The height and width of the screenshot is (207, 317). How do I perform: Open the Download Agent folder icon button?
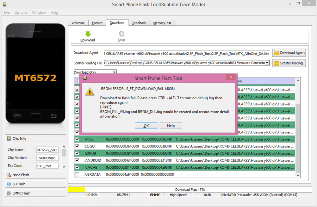(x=289, y=53)
